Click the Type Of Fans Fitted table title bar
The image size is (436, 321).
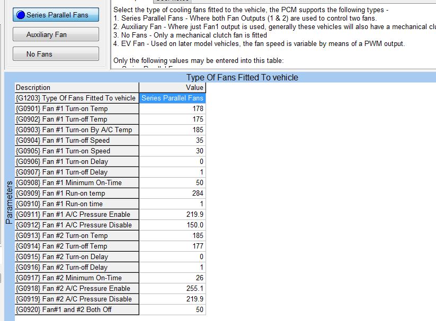click(242, 77)
